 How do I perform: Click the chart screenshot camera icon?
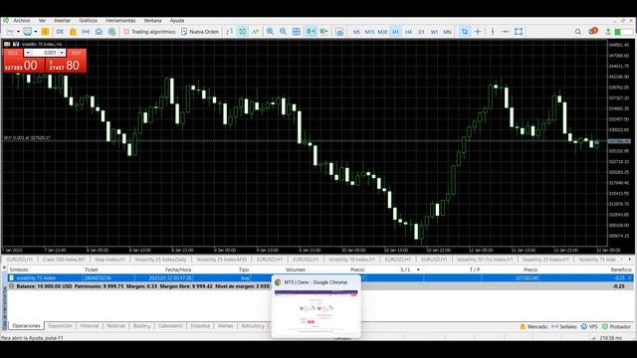tap(339, 31)
